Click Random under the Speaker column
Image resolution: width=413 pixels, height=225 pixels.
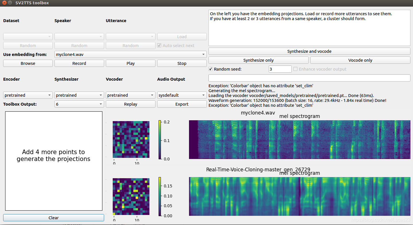pos(79,45)
